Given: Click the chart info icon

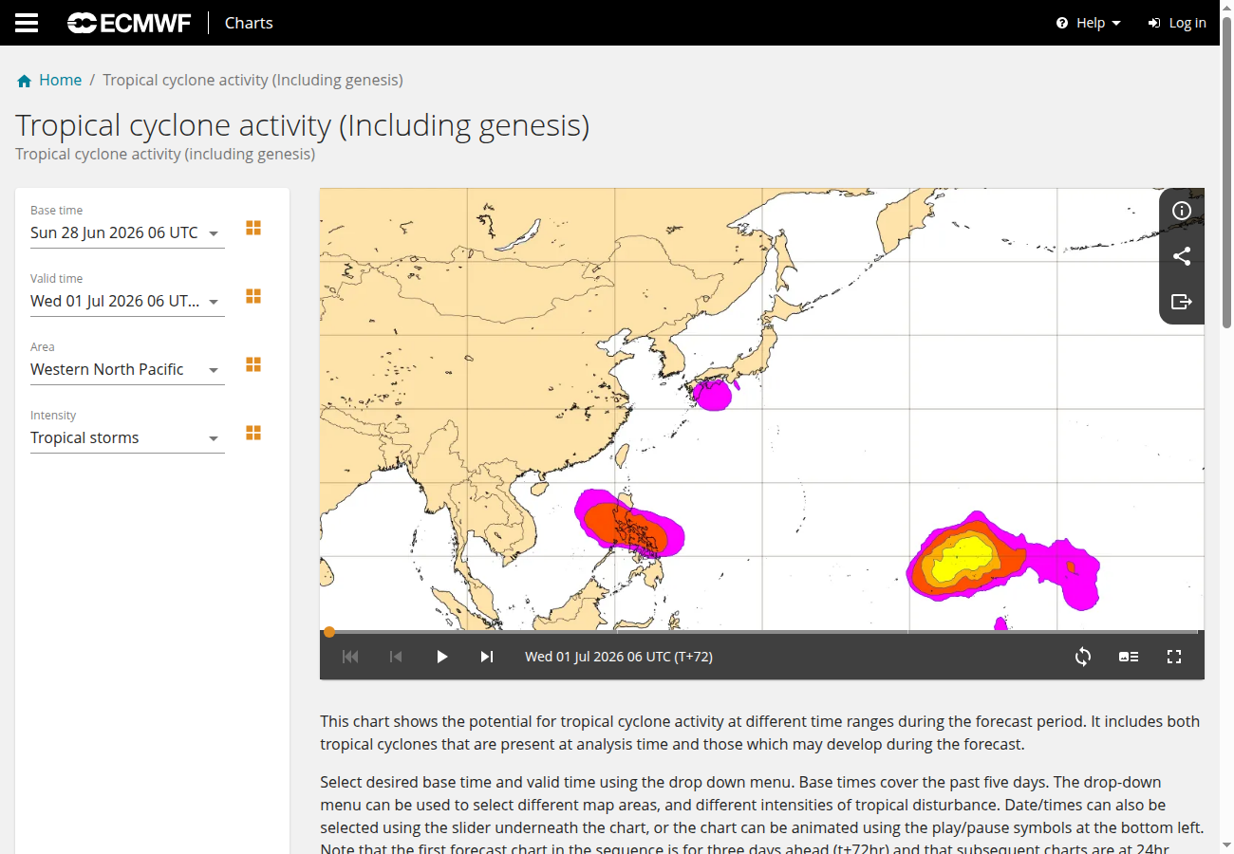Looking at the screenshot, I should click(x=1182, y=211).
